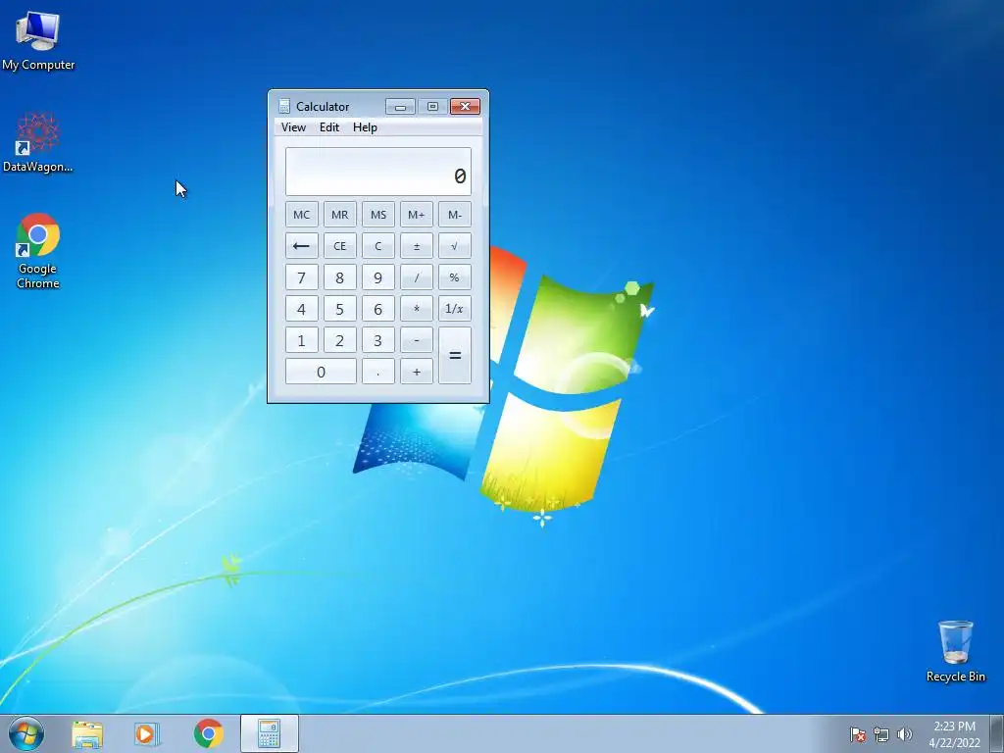
Task: Click the backspace arrow button in Calculator
Action: point(302,246)
